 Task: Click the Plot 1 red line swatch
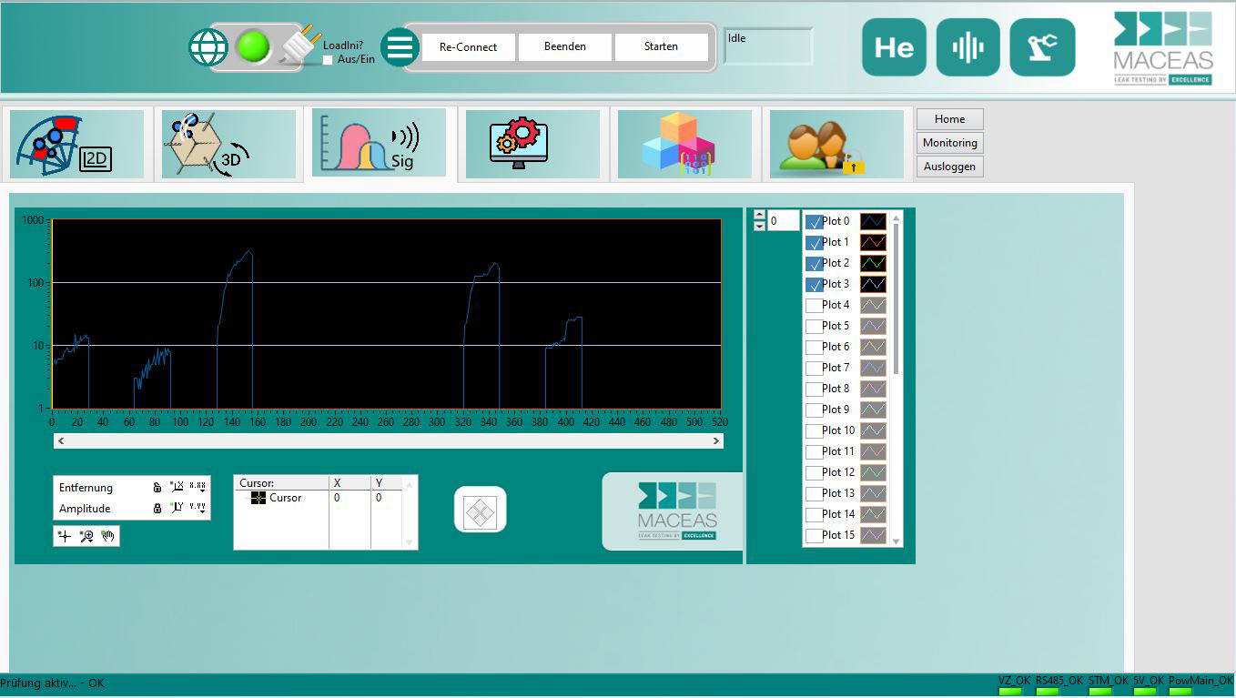click(x=873, y=243)
